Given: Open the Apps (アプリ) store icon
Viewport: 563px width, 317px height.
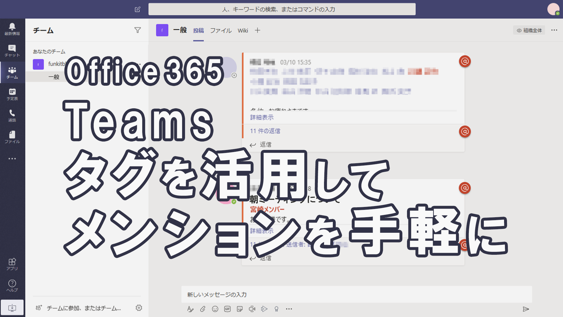Looking at the screenshot, I should (12, 264).
